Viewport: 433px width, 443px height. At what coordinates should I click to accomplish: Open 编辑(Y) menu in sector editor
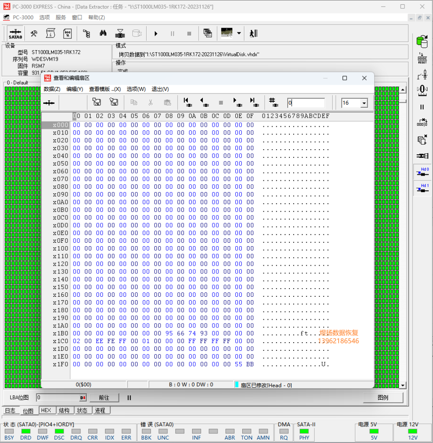point(74,89)
